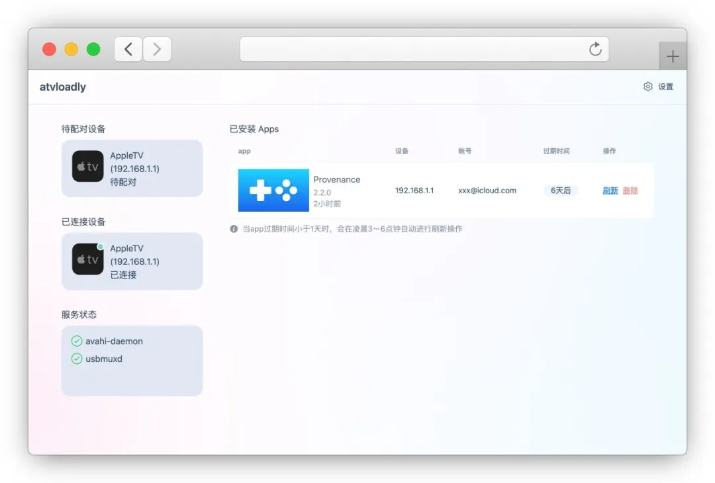715x483 pixels.
Task: Click the version 2.2.0 text
Action: coord(322,193)
